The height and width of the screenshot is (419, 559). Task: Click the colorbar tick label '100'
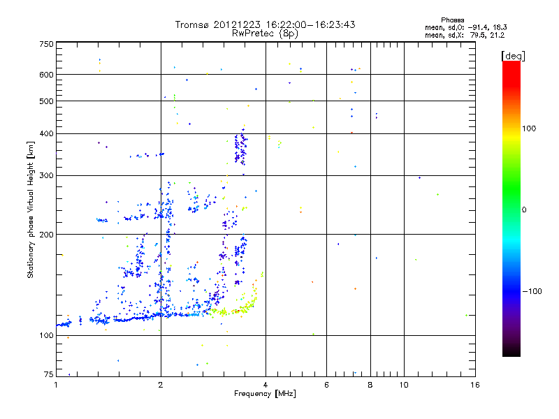click(529, 128)
